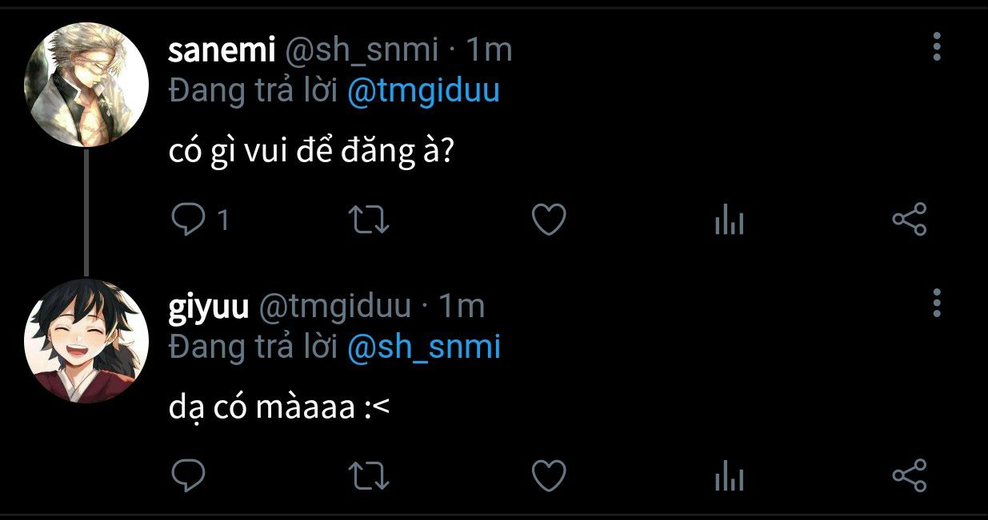Click the @tmgiduu mention link in sanemi's tweet
Image resolution: width=988 pixels, height=520 pixels.
423,90
